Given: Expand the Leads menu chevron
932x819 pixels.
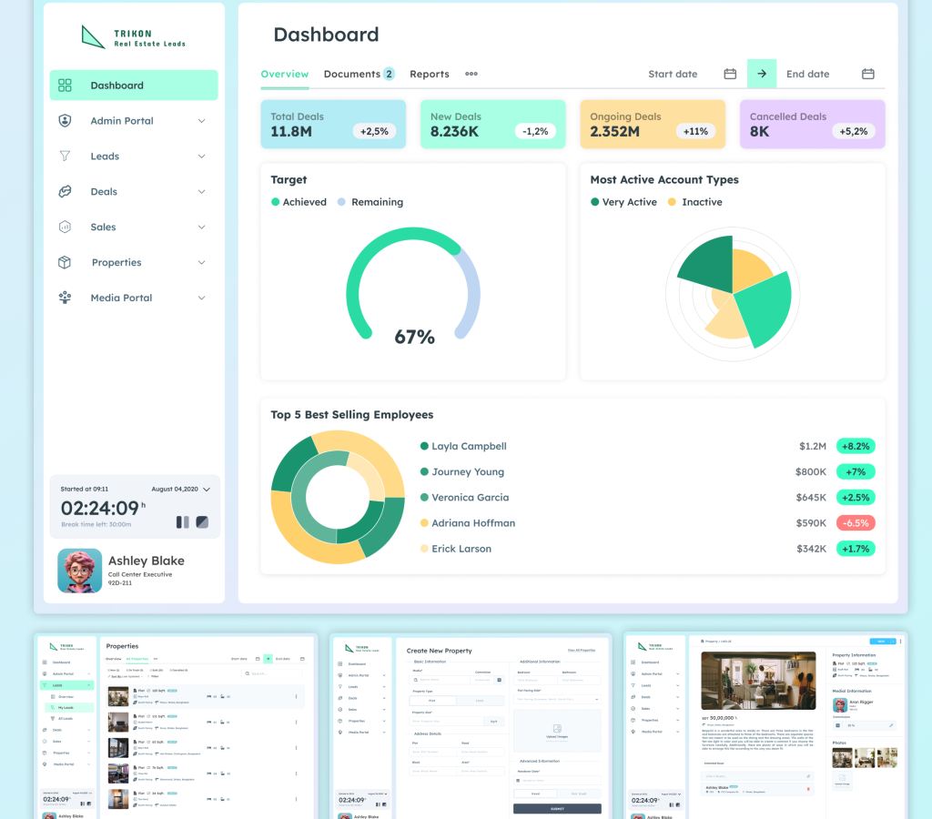Looking at the screenshot, I should tap(202, 156).
